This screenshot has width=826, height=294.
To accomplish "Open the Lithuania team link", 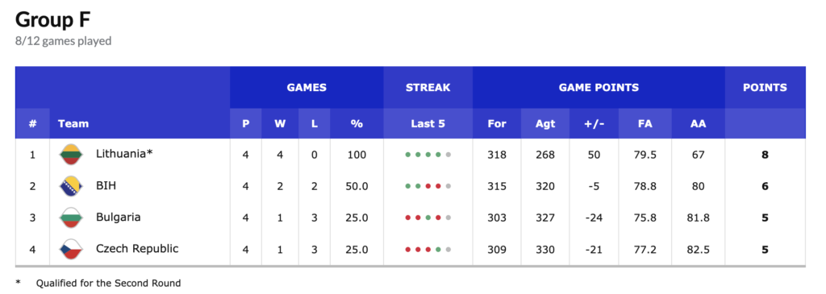I will pos(124,154).
